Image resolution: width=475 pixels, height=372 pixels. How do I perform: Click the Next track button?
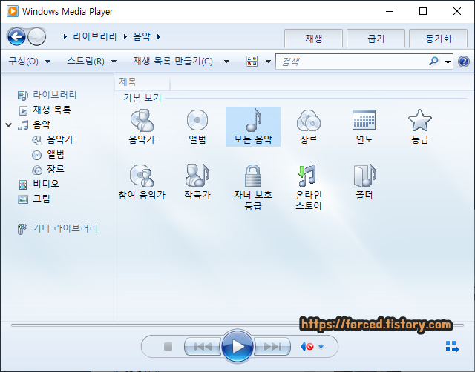tap(272, 347)
